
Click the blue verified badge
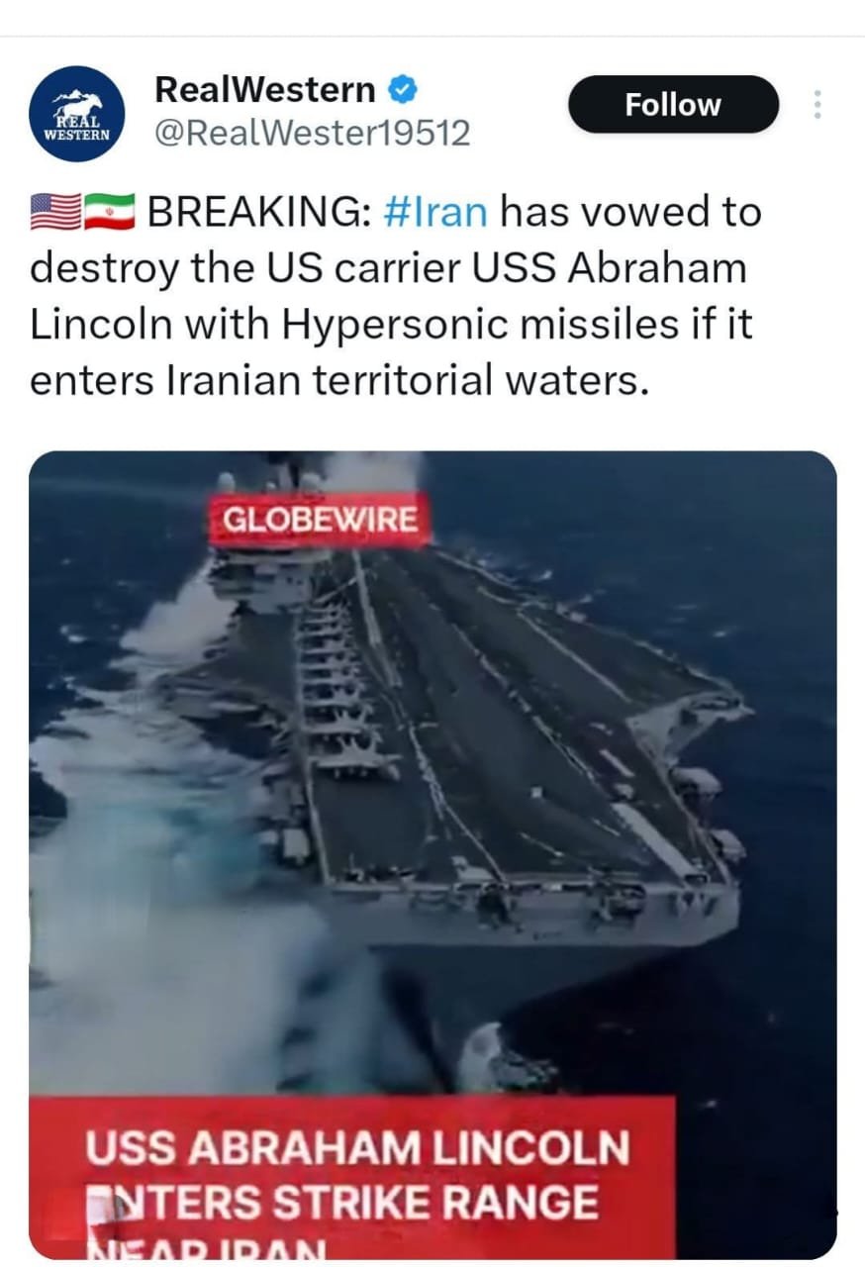(402, 90)
